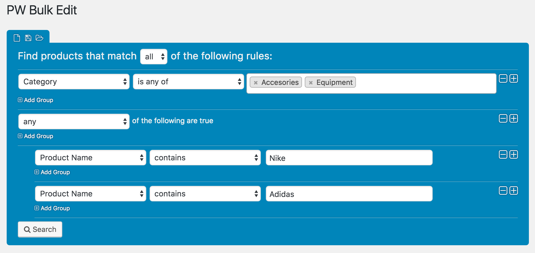Screen dimensions: 535x253
Task: Open the 'is any of' operator dropdown
Action: tap(188, 82)
